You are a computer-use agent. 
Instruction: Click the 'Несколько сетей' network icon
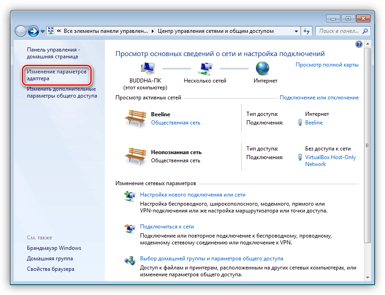pos(205,68)
